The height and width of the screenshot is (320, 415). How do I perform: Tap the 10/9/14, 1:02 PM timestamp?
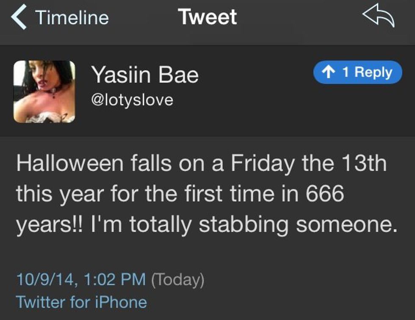coord(80,280)
